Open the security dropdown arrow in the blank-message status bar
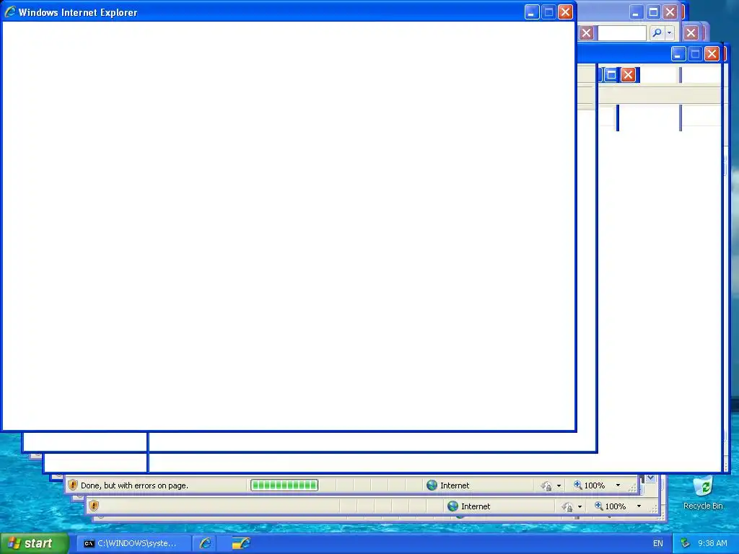Screen dimensions: 739x554 tap(580, 506)
